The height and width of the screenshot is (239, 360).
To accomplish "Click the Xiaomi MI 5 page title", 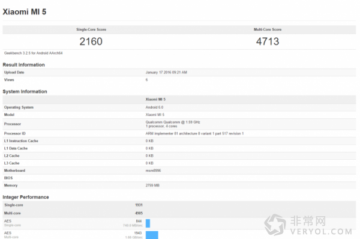I will click(25, 12).
